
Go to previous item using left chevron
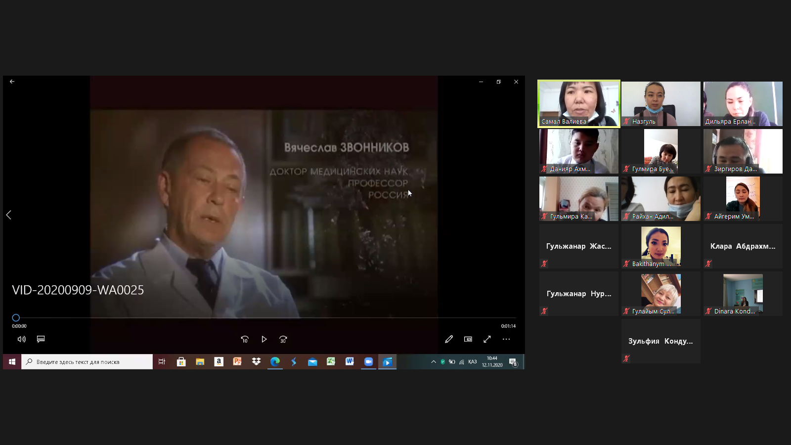(x=9, y=215)
